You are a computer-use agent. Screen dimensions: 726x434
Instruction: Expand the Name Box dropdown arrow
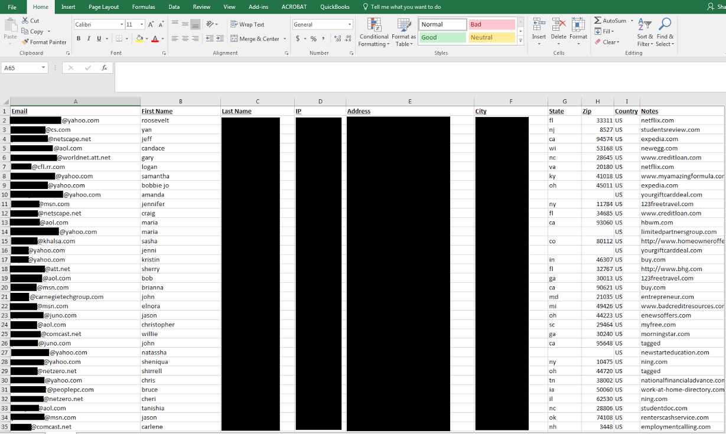pos(43,68)
